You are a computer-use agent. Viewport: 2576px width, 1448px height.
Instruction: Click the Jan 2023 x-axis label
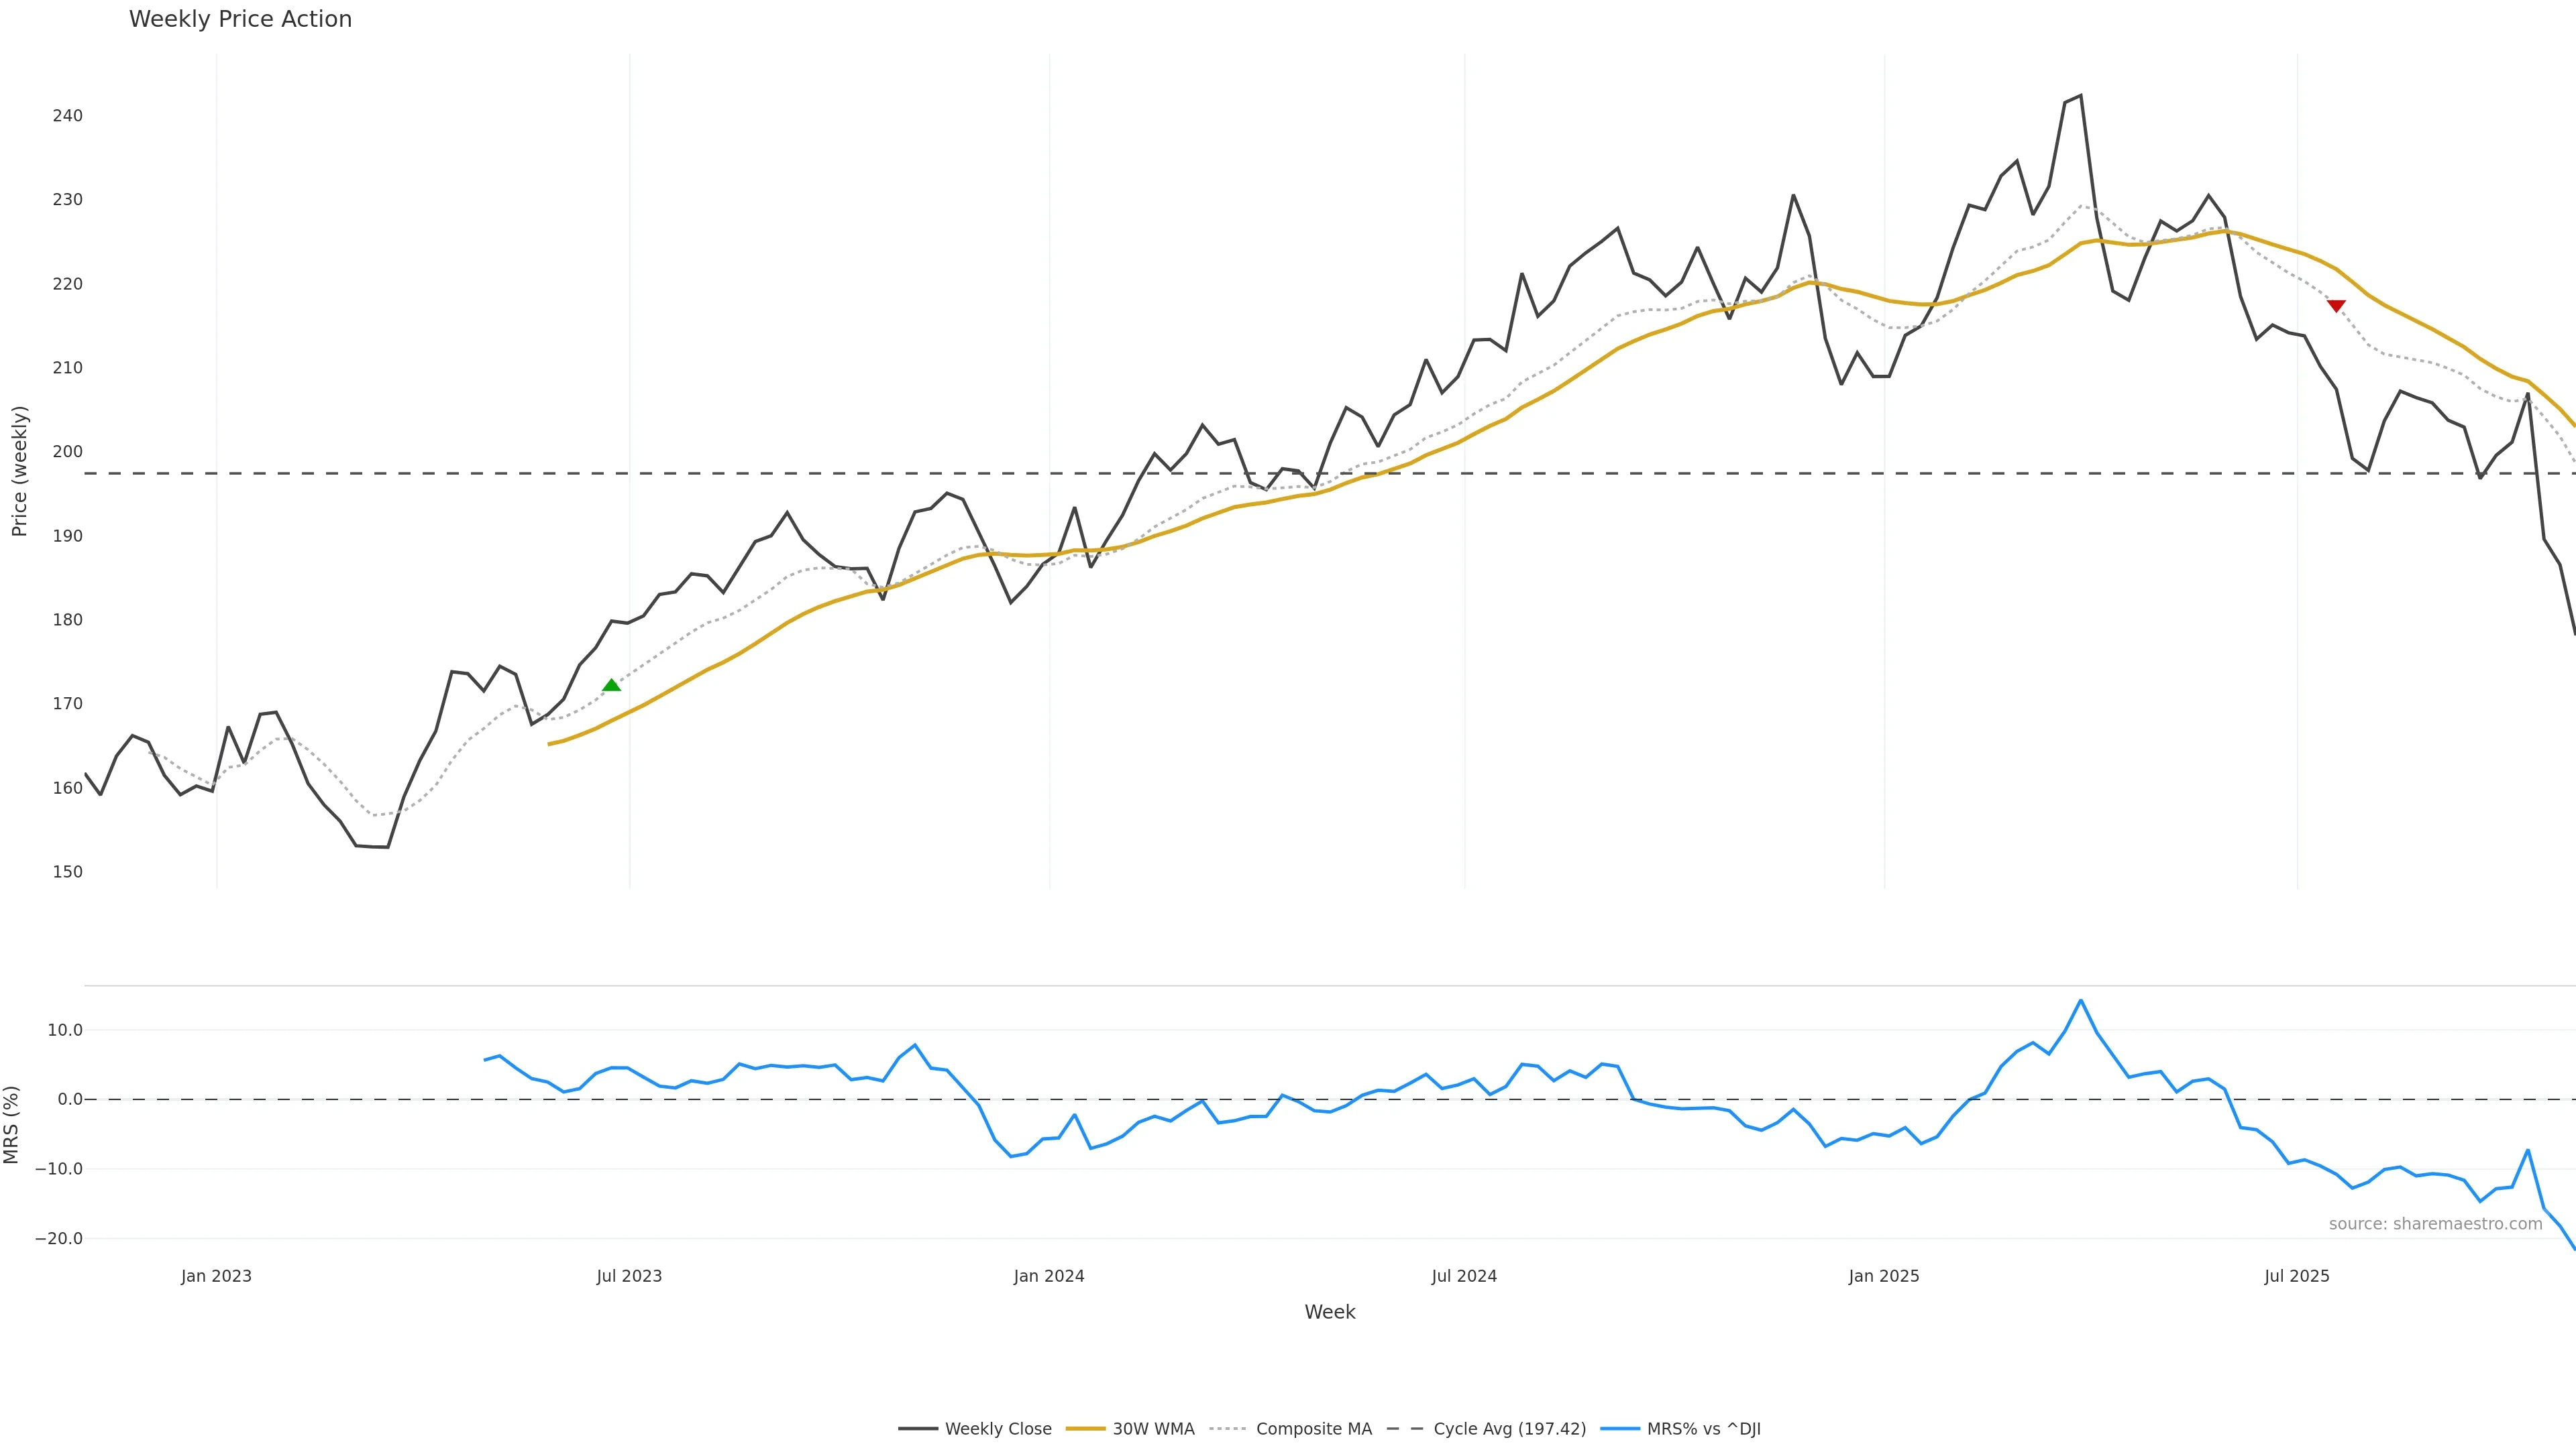[x=216, y=1276]
